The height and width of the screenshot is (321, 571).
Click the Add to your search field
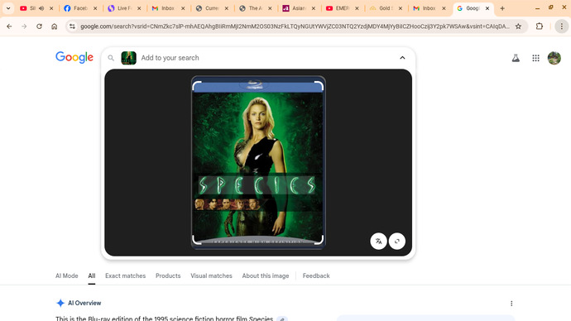[x=266, y=58]
